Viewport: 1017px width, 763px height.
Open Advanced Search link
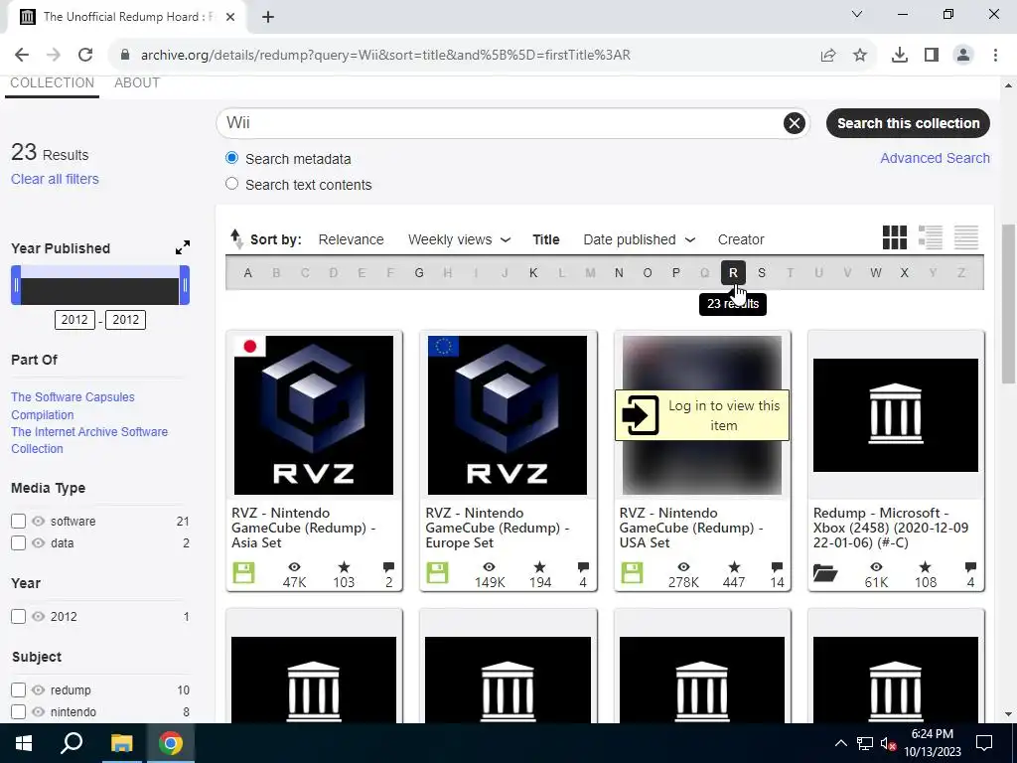click(935, 158)
